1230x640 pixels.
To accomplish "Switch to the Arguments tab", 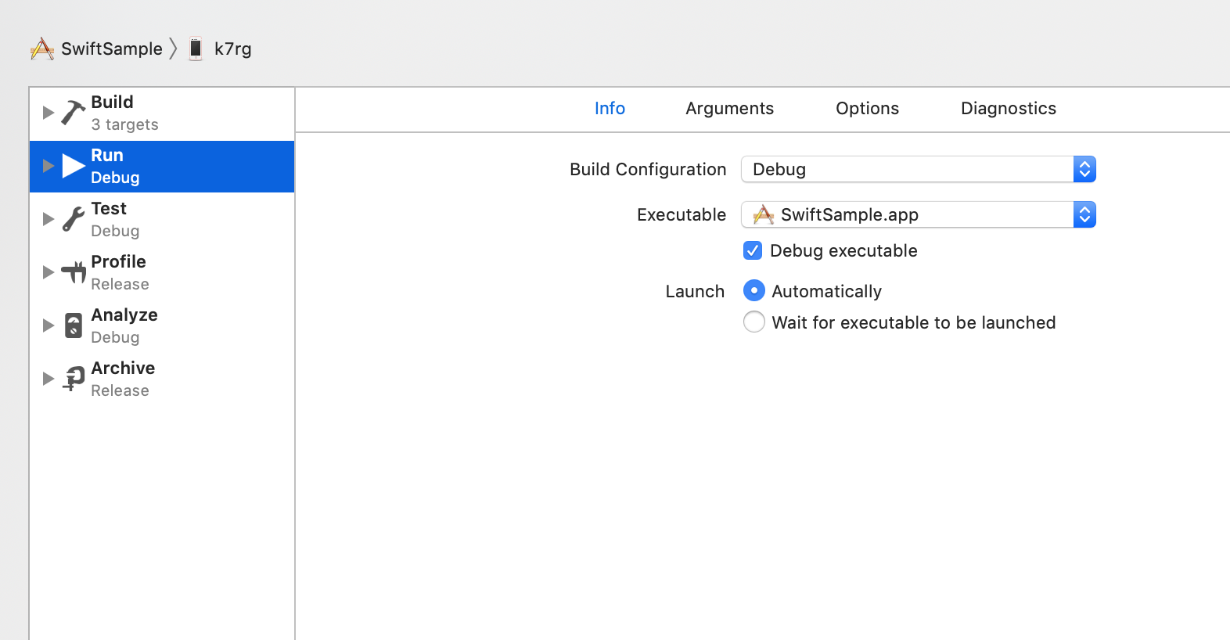I will [729, 109].
